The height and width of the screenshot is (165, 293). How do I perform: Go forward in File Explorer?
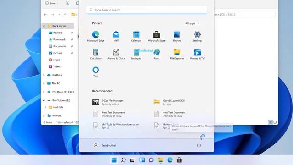[x=53, y=14]
